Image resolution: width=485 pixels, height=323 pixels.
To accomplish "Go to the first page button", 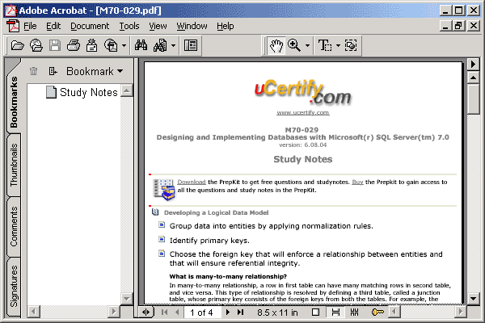I will click(165, 313).
